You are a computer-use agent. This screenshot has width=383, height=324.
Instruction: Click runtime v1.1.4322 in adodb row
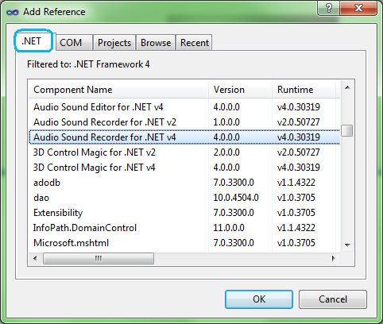click(x=296, y=183)
